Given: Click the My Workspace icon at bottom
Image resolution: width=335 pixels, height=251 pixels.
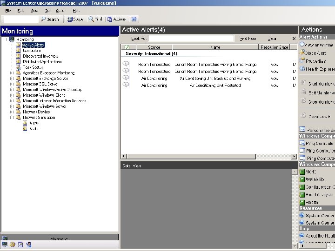Looking at the screenshot, I should pyautogui.click(x=29, y=244).
